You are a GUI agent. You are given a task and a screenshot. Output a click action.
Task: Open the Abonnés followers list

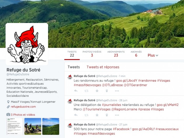coord(136,54)
